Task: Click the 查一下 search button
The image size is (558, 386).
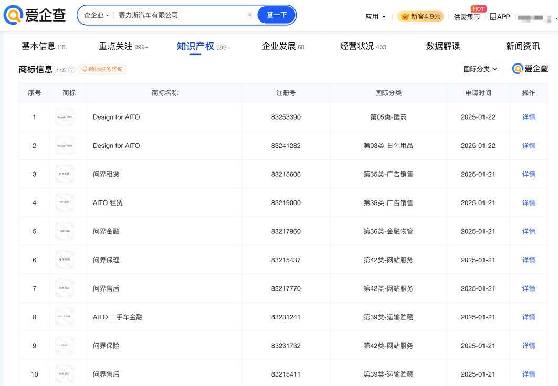Action: click(x=277, y=15)
